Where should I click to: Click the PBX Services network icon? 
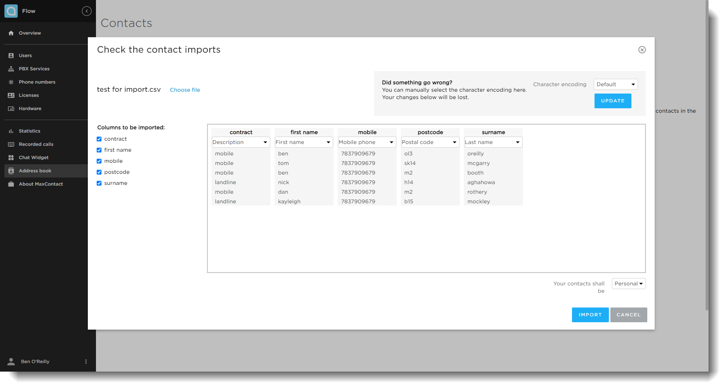click(11, 69)
